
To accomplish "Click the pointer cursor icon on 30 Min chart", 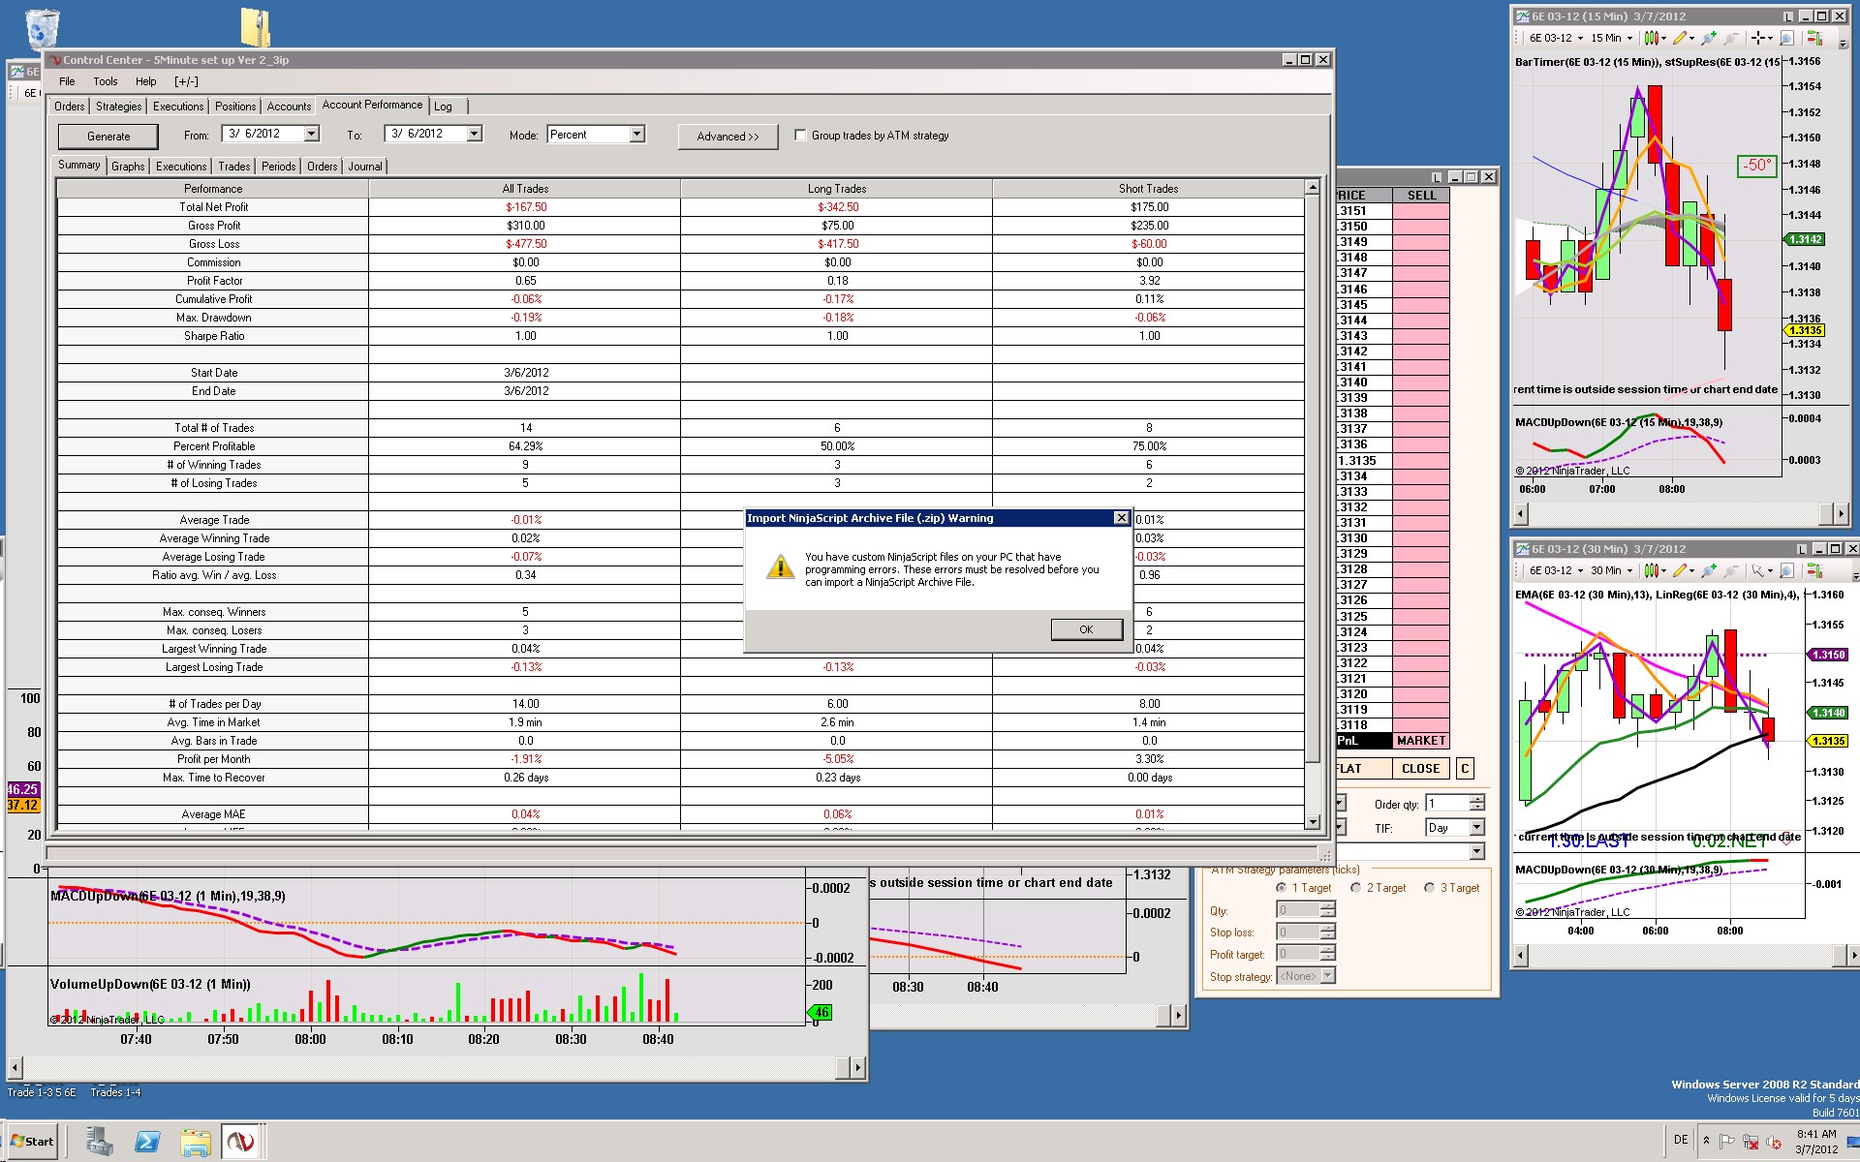I will (x=1758, y=570).
